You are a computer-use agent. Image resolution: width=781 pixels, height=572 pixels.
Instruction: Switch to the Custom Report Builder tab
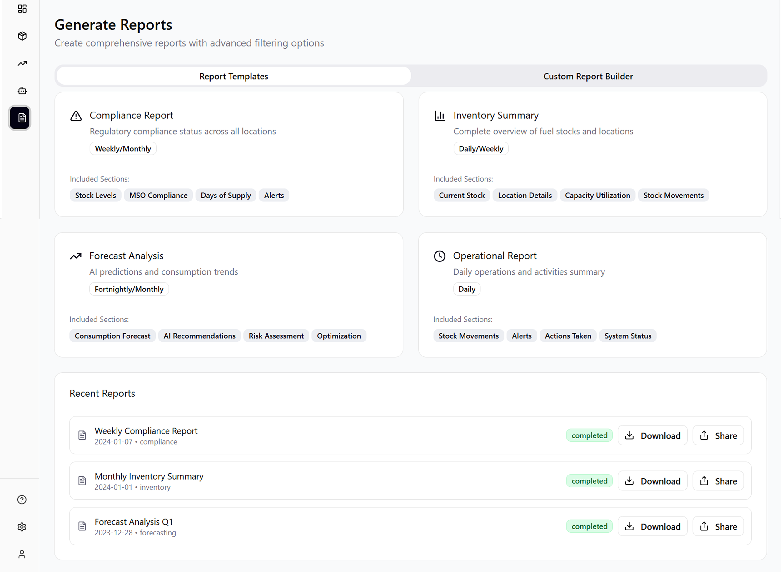coord(588,76)
